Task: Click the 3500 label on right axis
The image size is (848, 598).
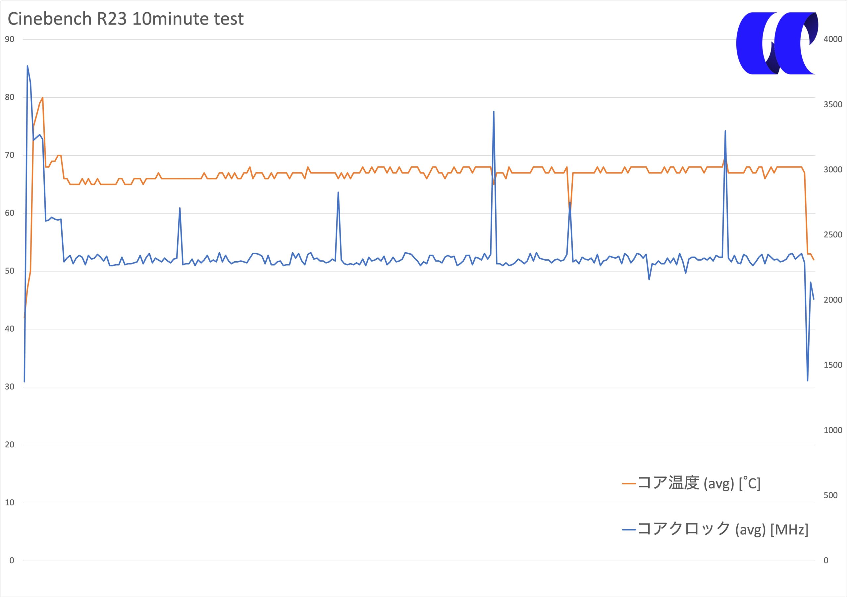Action: [x=833, y=104]
